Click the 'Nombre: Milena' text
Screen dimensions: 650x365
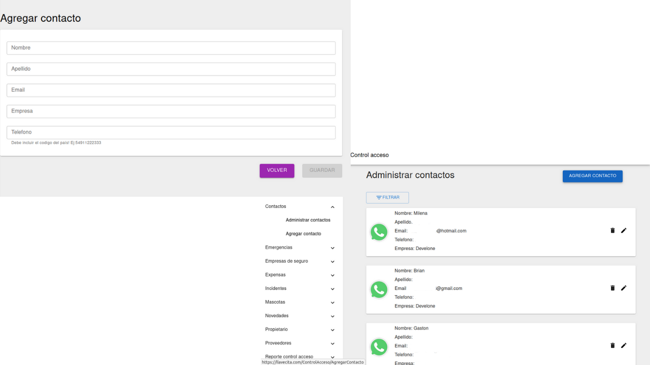411,213
